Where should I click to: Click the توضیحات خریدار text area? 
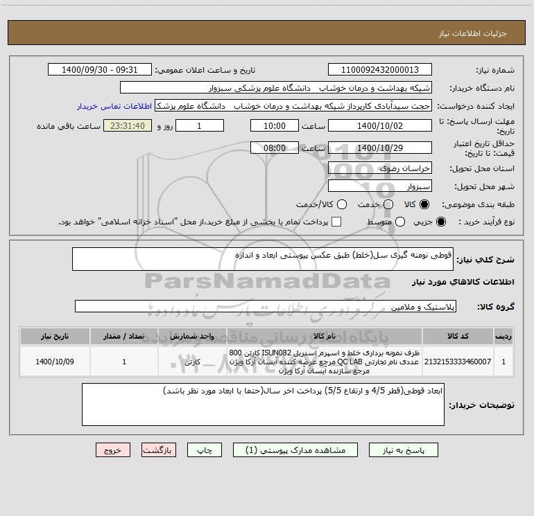(263, 404)
